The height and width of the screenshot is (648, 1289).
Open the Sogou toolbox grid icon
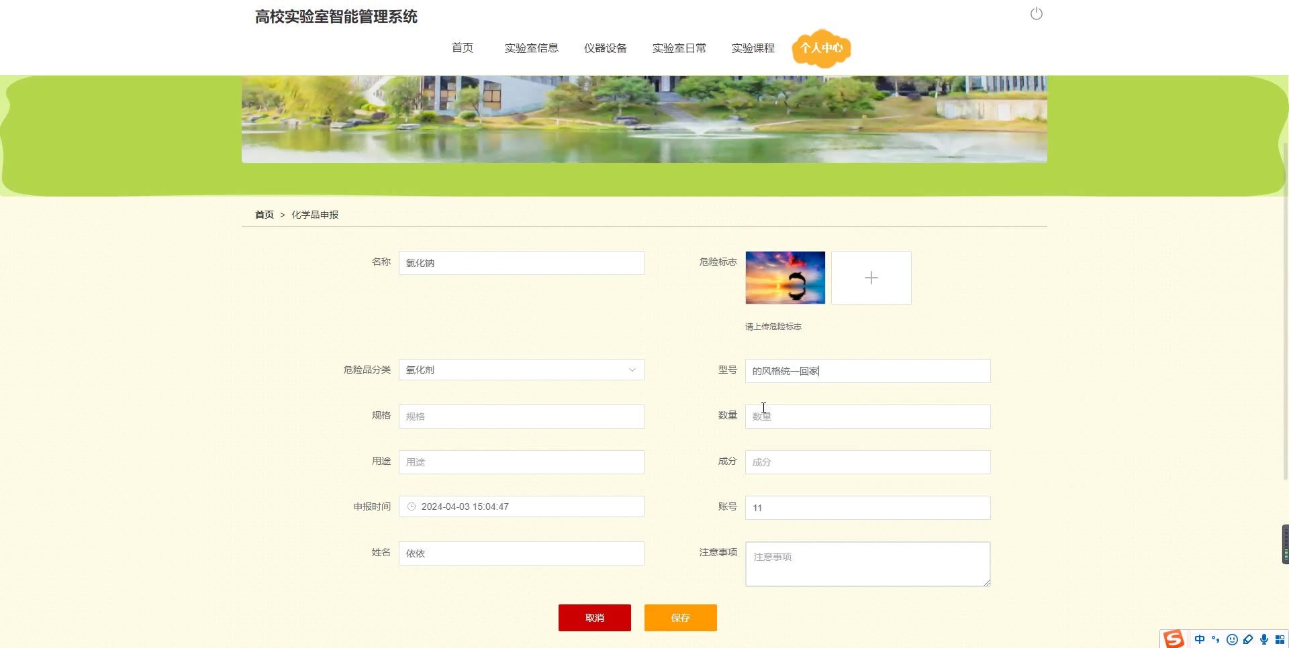1280,639
